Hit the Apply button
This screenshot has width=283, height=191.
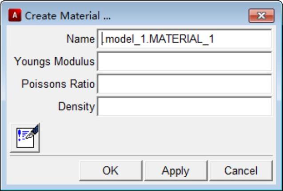[175, 171]
